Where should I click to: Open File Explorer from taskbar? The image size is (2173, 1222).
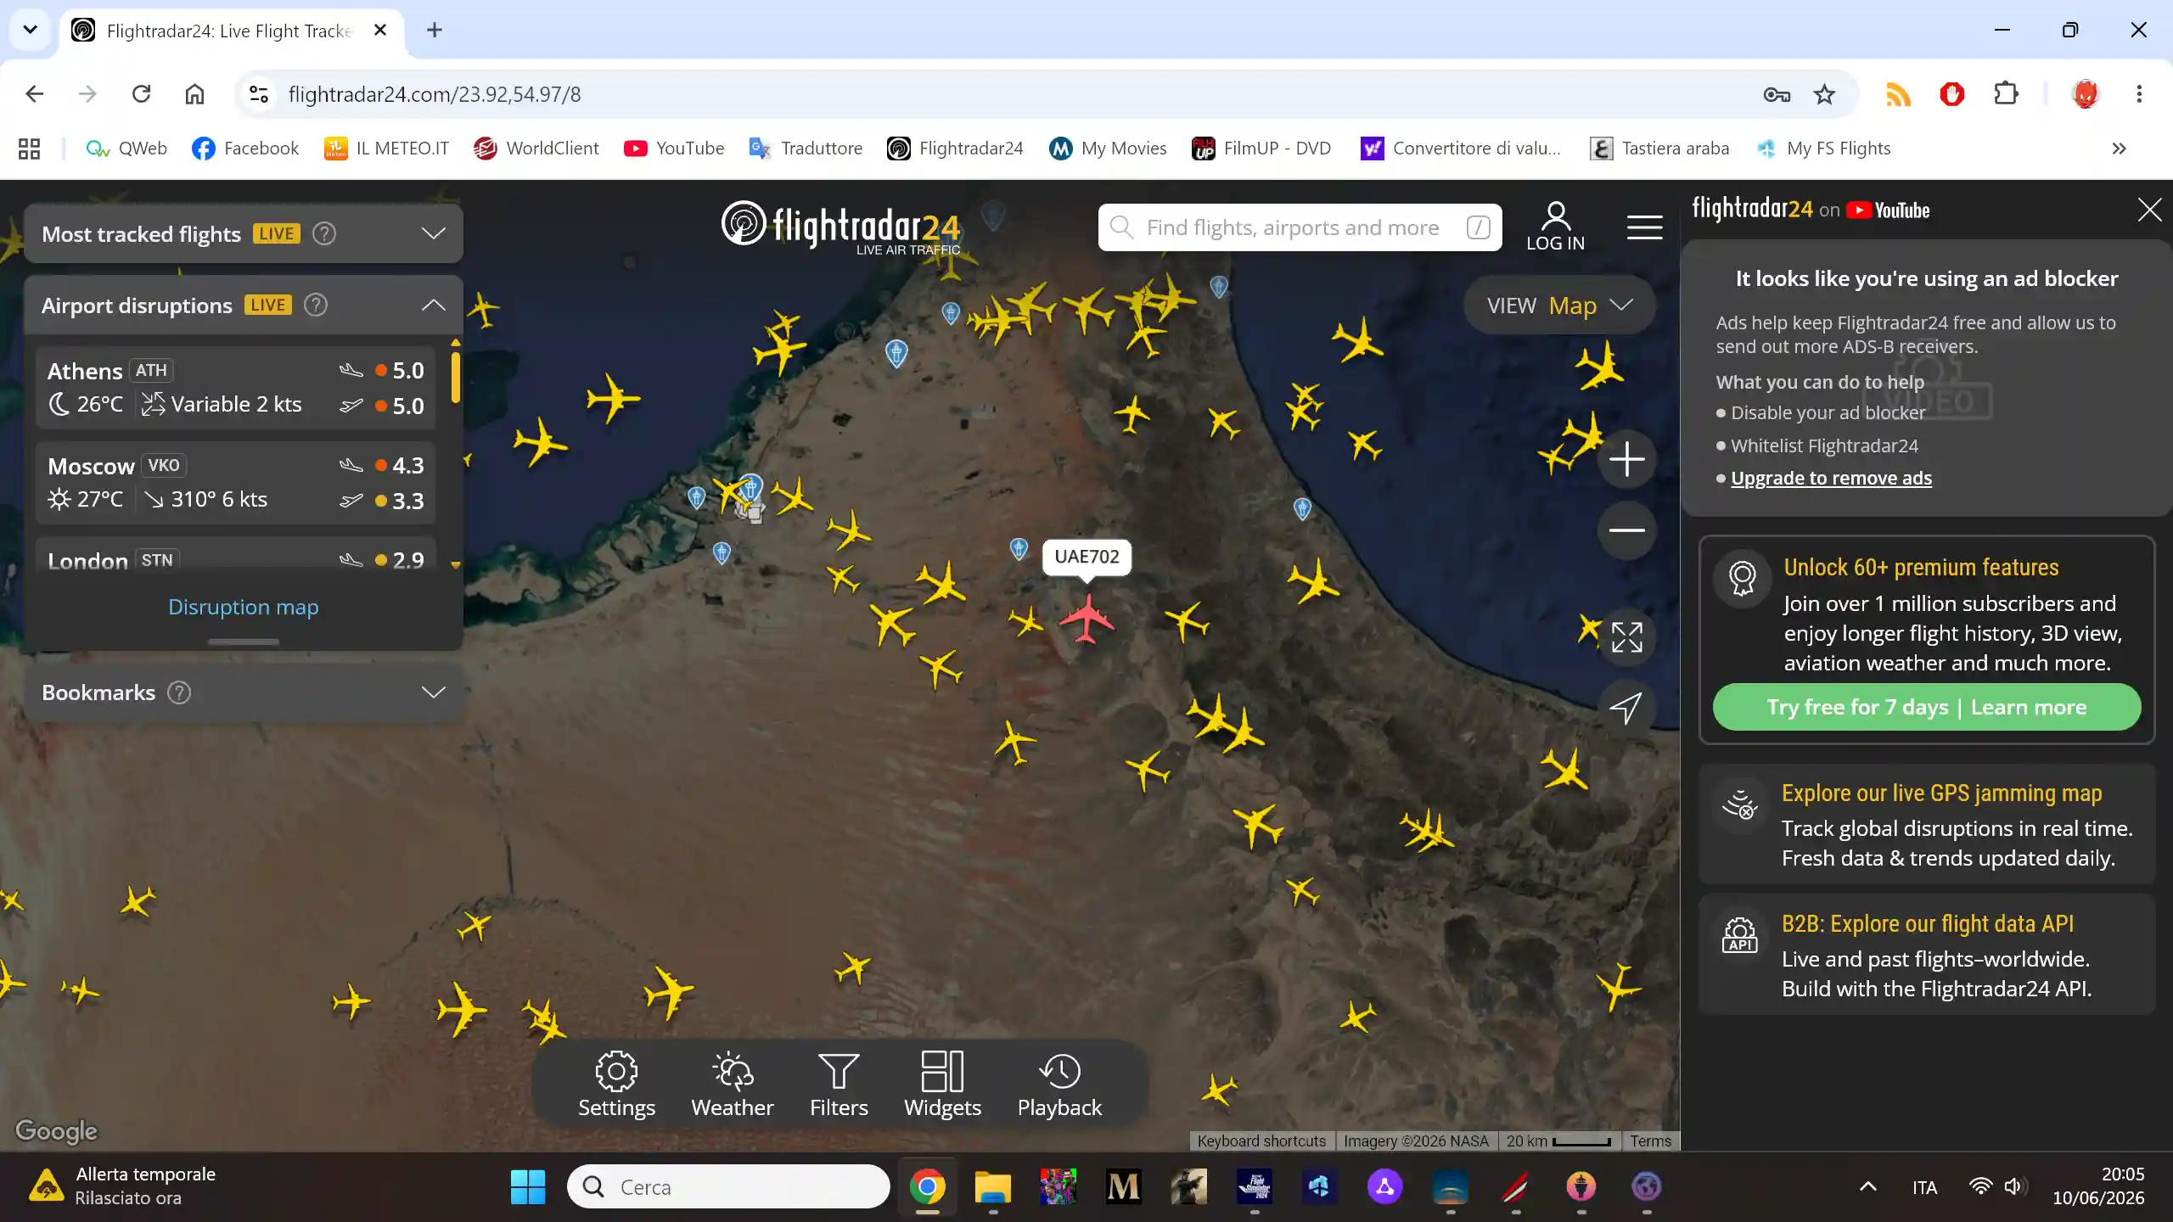992,1186
